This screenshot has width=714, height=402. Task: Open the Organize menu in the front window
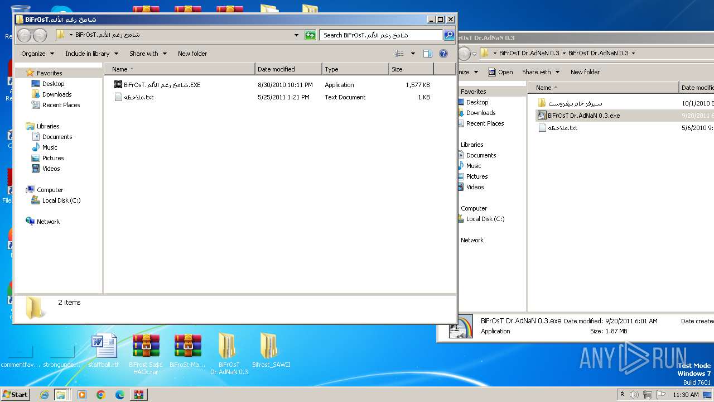37,54
